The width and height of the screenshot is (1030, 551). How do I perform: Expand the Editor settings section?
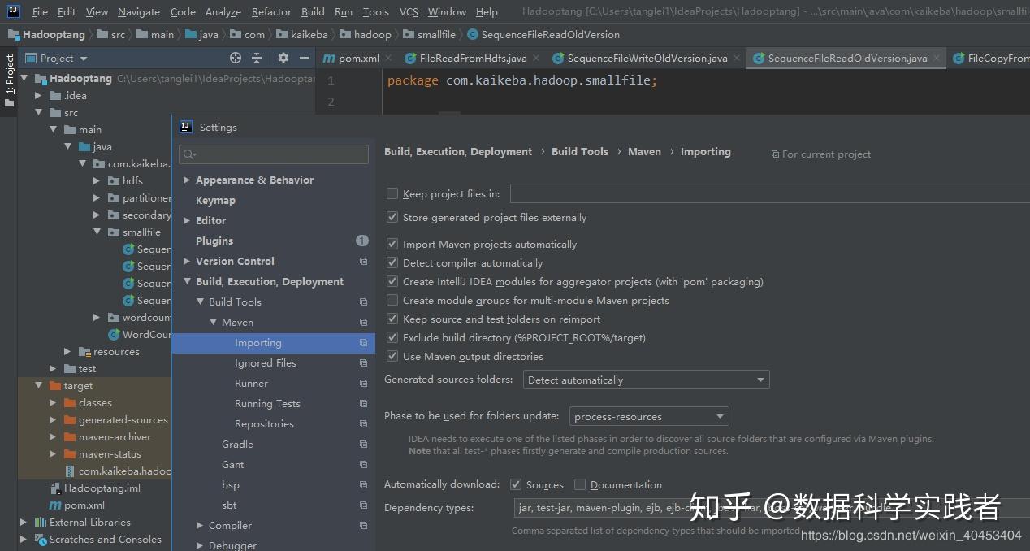(187, 221)
